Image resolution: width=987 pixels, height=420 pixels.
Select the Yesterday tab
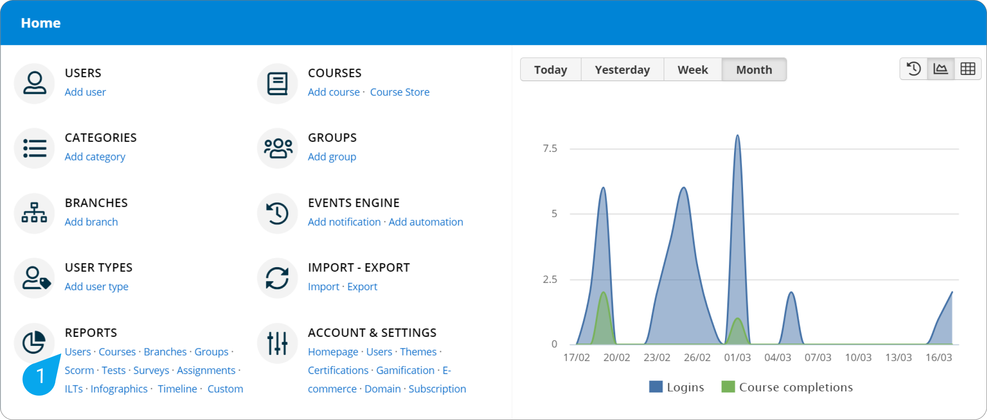(x=622, y=69)
